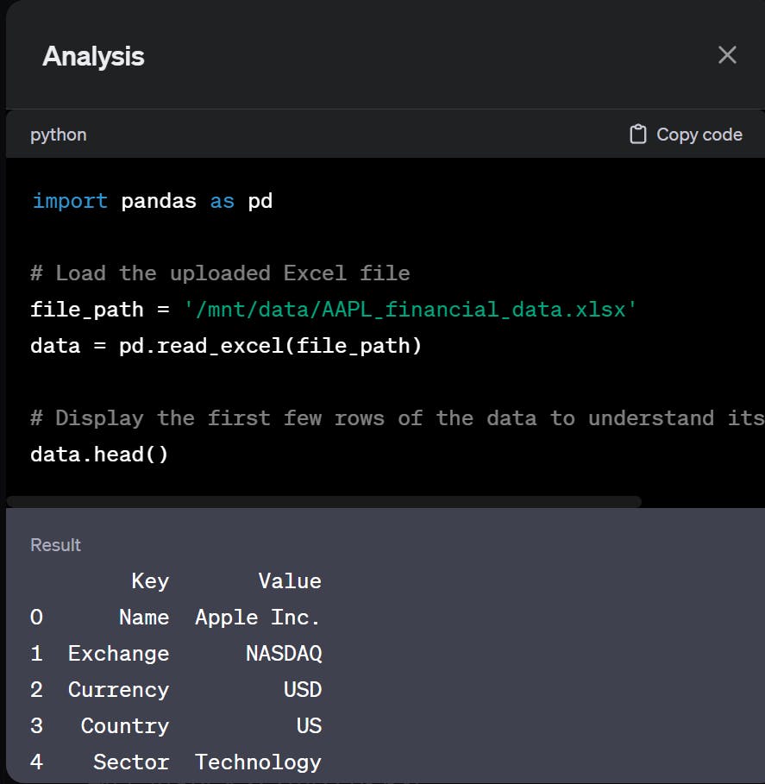
Task: Click the python language label
Action: pyautogui.click(x=58, y=135)
